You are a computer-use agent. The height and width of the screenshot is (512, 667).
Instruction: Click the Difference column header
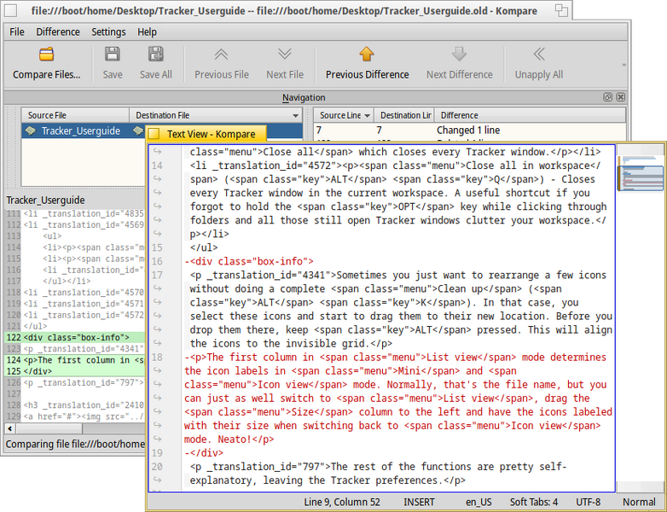(x=530, y=115)
